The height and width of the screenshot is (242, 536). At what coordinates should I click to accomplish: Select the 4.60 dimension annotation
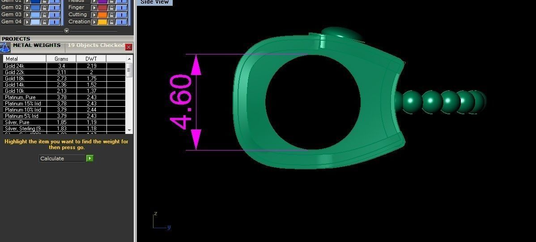(180, 102)
